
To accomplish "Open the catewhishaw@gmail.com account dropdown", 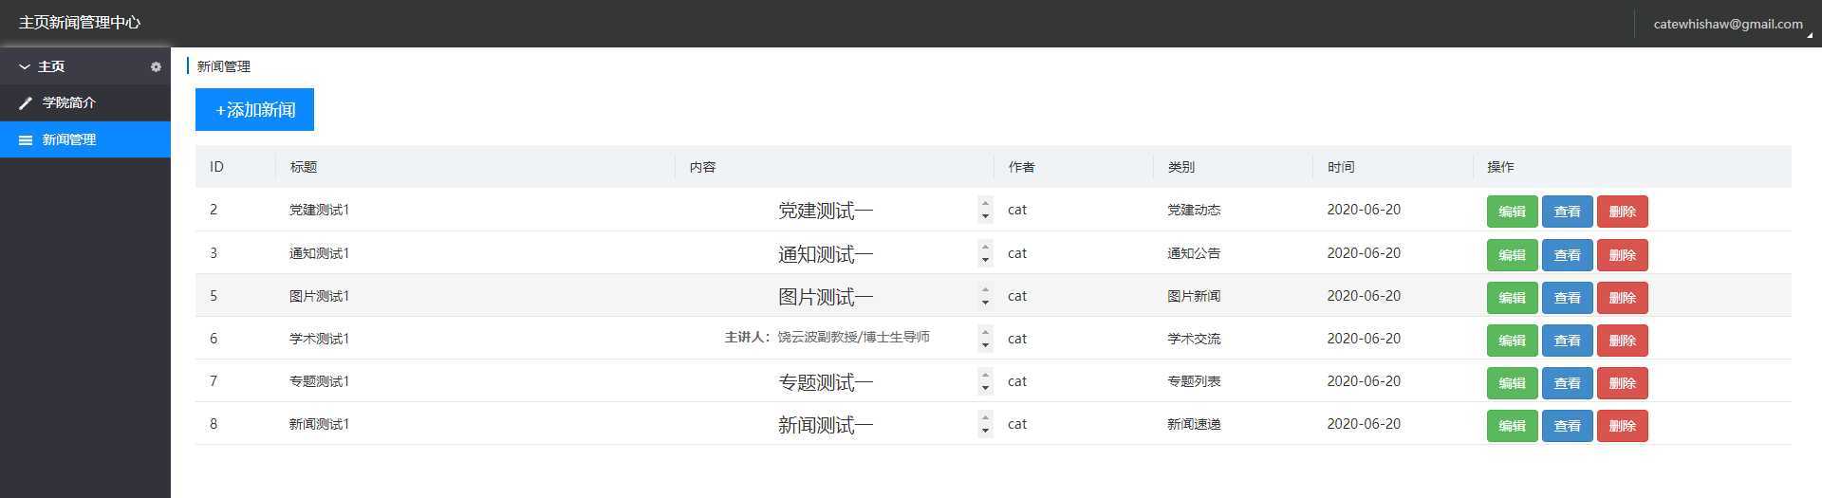I will pyautogui.click(x=1727, y=25).
